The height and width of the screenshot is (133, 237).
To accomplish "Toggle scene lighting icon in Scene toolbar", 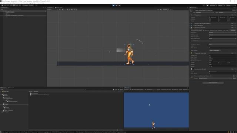I will pyautogui.click(x=63, y=9).
